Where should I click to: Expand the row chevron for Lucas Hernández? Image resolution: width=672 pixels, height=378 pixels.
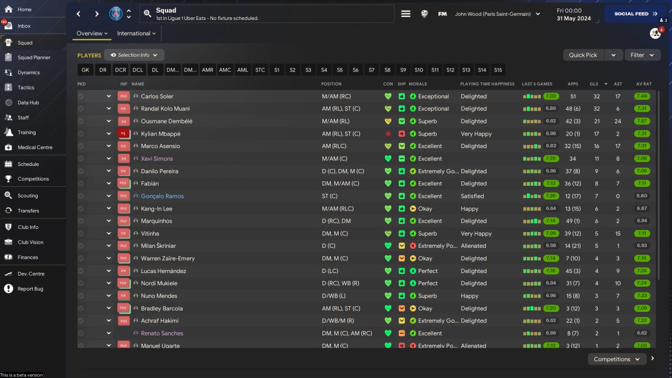[x=109, y=271]
